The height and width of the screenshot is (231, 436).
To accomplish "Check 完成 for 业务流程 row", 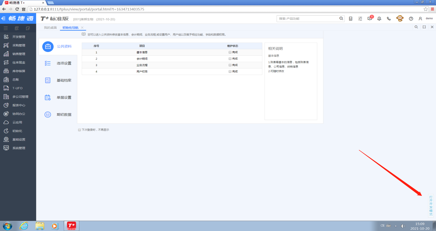I will (x=230, y=65).
